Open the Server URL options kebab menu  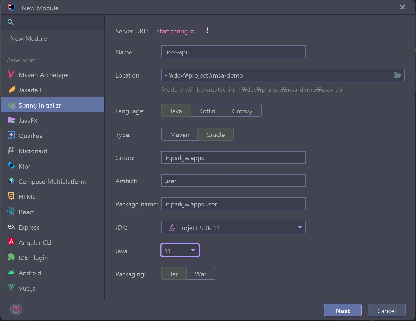[207, 30]
